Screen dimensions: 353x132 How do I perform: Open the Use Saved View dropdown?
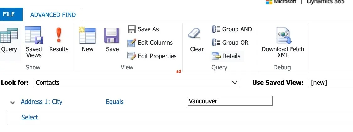(x=330, y=82)
